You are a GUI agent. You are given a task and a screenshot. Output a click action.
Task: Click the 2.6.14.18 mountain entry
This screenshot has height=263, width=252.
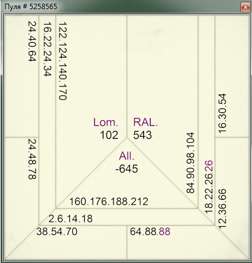71,219
